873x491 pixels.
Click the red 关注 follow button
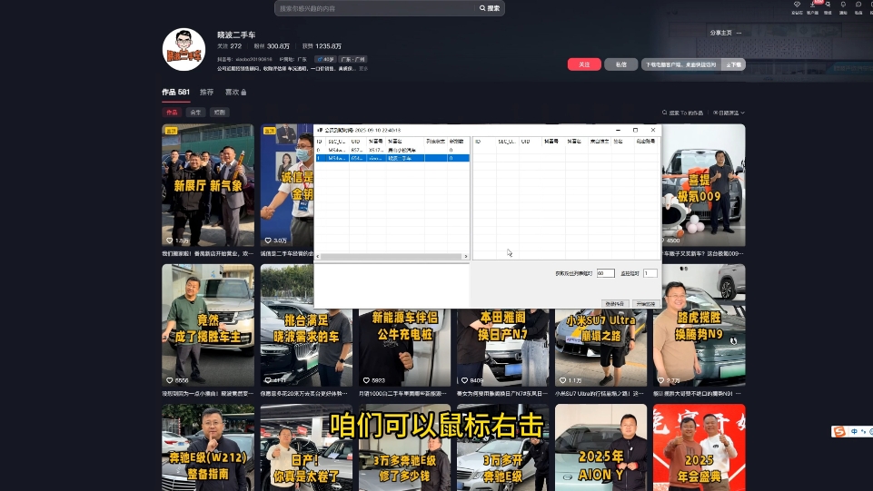coord(584,64)
